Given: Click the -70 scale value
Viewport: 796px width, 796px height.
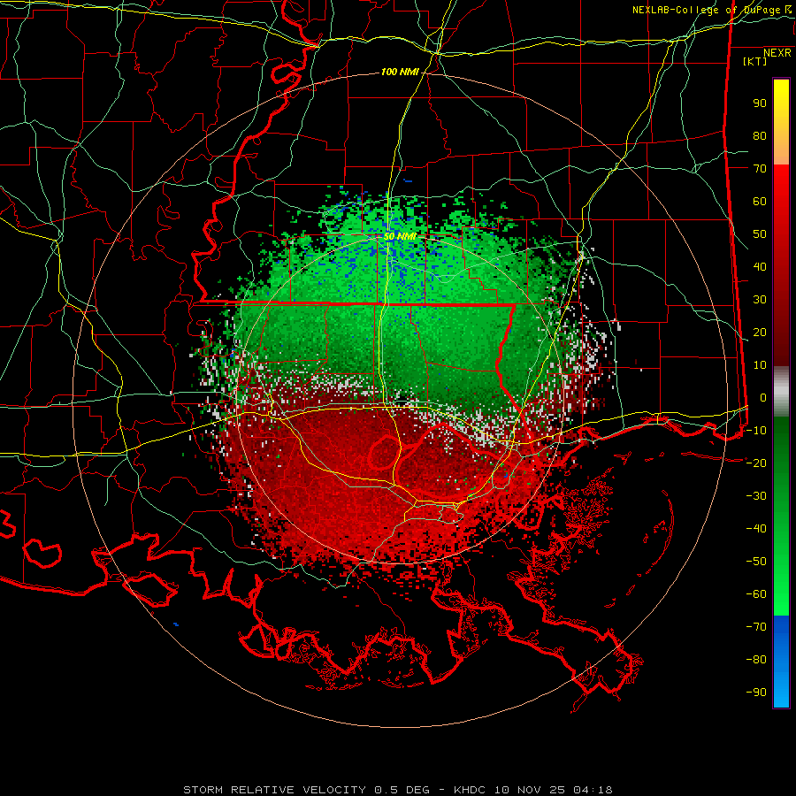Looking at the screenshot, I should 756,626.
